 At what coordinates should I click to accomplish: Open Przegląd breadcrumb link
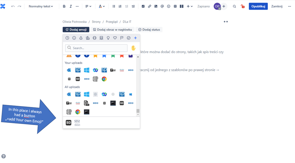coord(112,22)
